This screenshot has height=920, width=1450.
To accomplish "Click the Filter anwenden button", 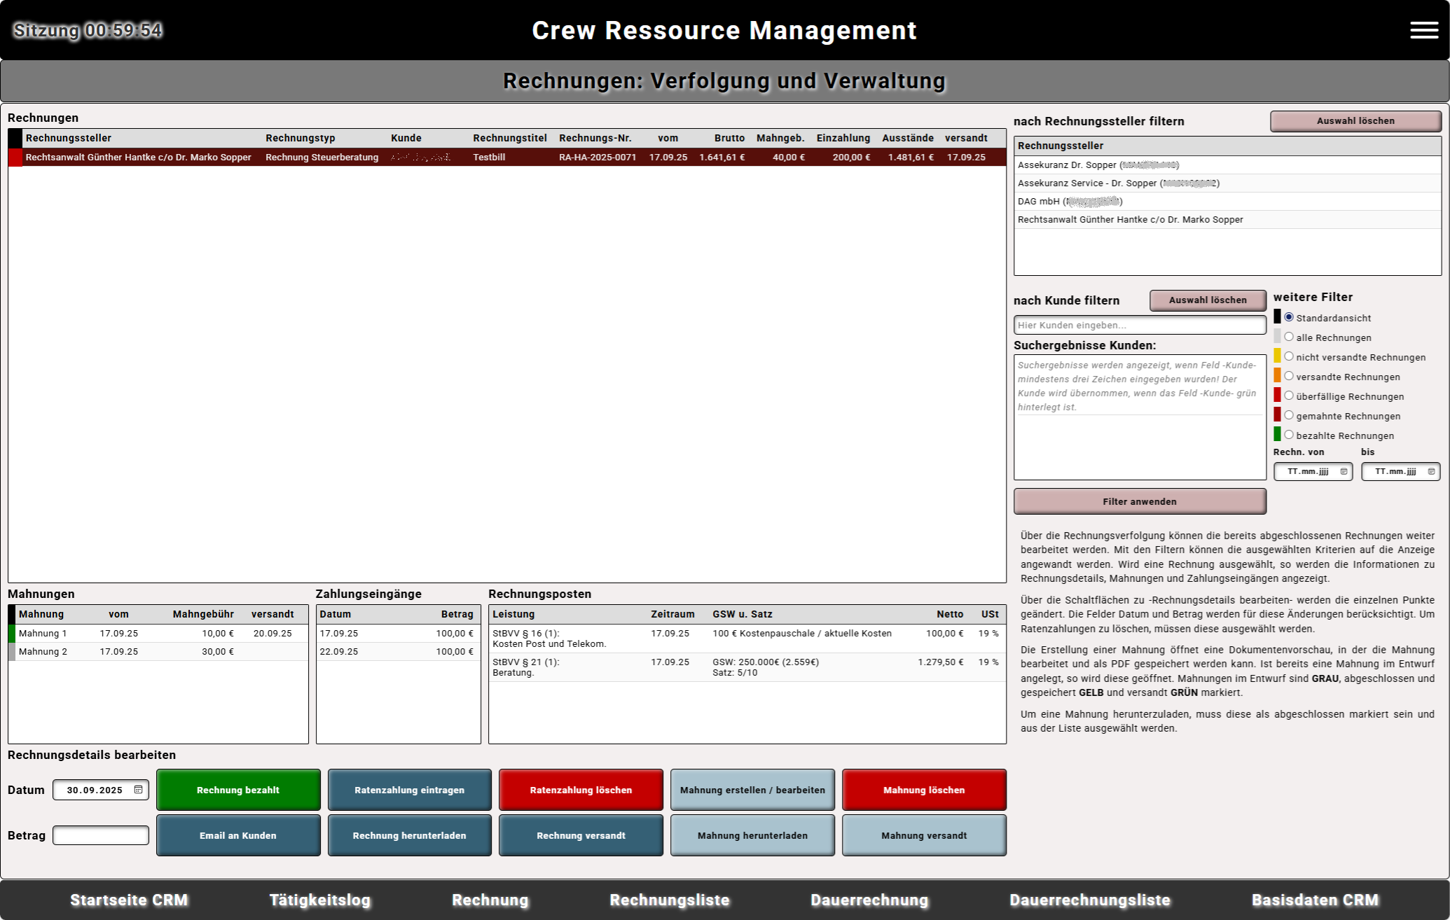I will click(1139, 501).
